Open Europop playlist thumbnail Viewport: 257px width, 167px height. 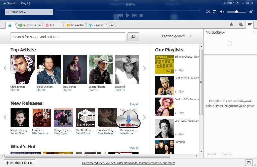(164, 147)
